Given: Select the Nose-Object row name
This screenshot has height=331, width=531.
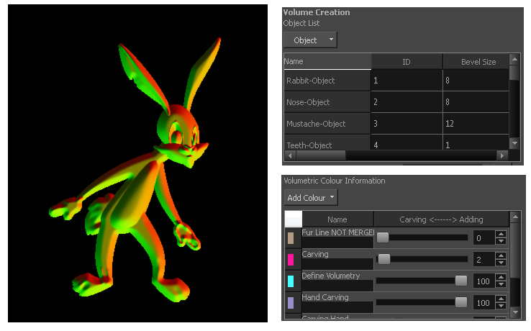Looking at the screenshot, I should 327,102.
